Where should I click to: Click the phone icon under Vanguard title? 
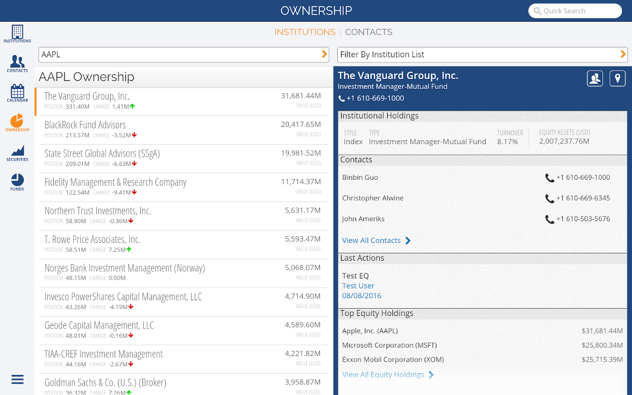click(x=341, y=99)
